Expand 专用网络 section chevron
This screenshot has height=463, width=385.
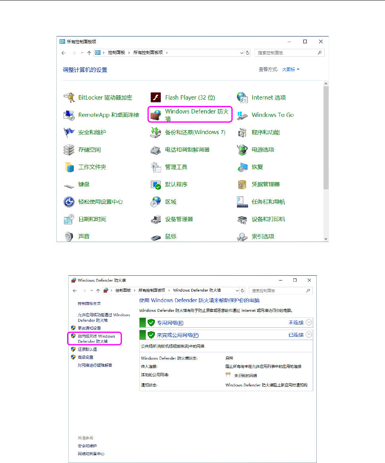tap(309, 323)
